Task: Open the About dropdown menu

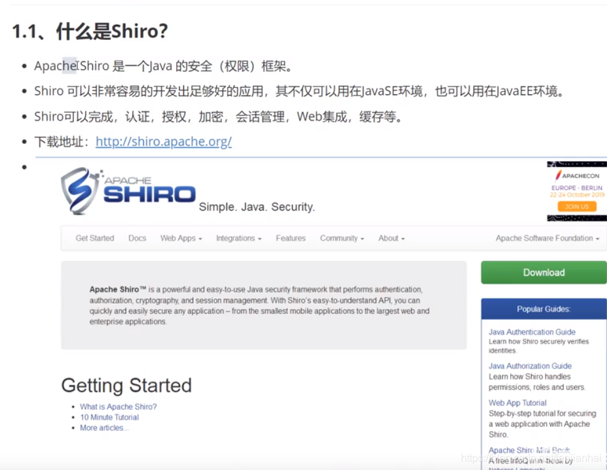Action: click(x=390, y=238)
